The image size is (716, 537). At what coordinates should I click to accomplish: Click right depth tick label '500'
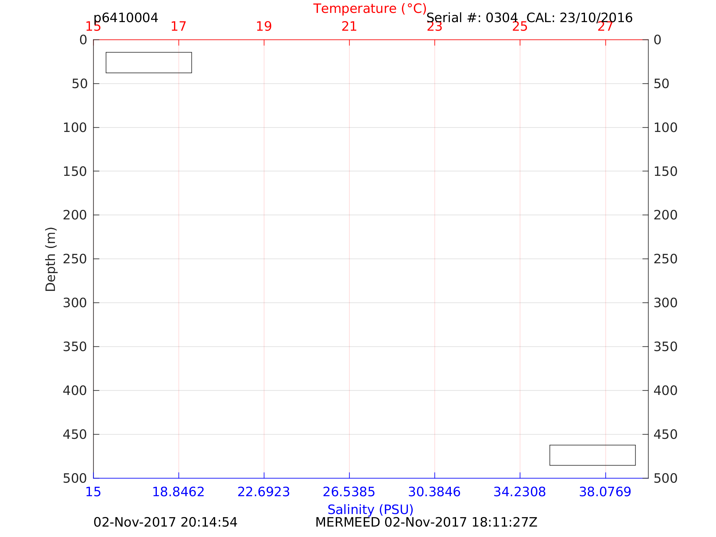(x=665, y=478)
